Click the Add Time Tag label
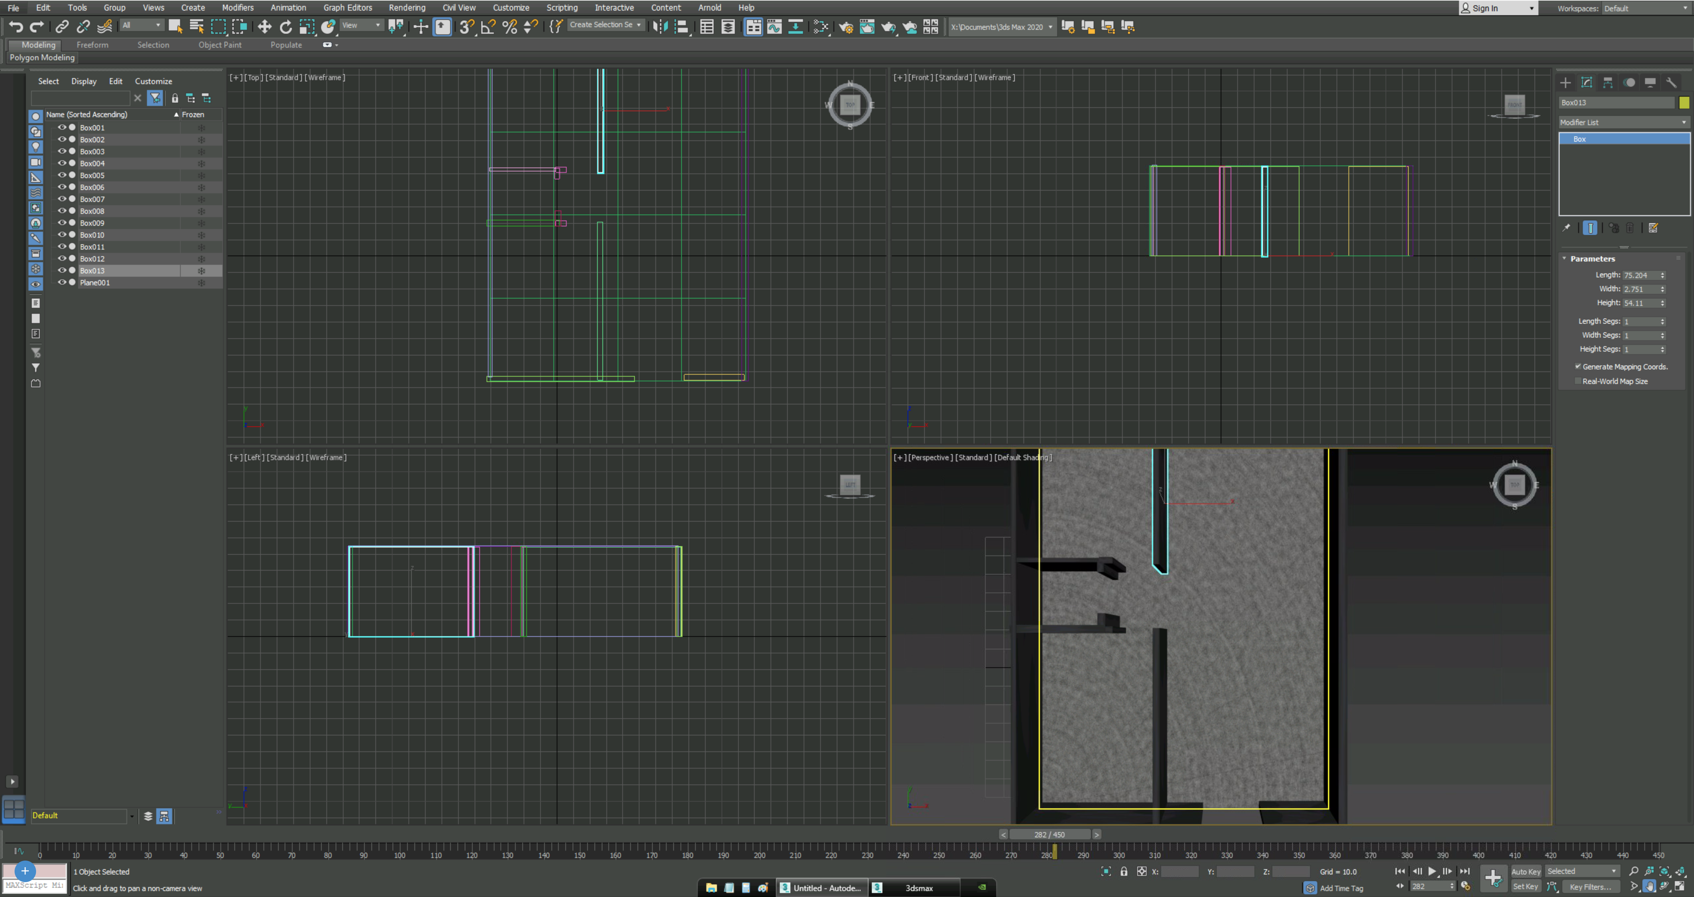 click(x=1341, y=888)
